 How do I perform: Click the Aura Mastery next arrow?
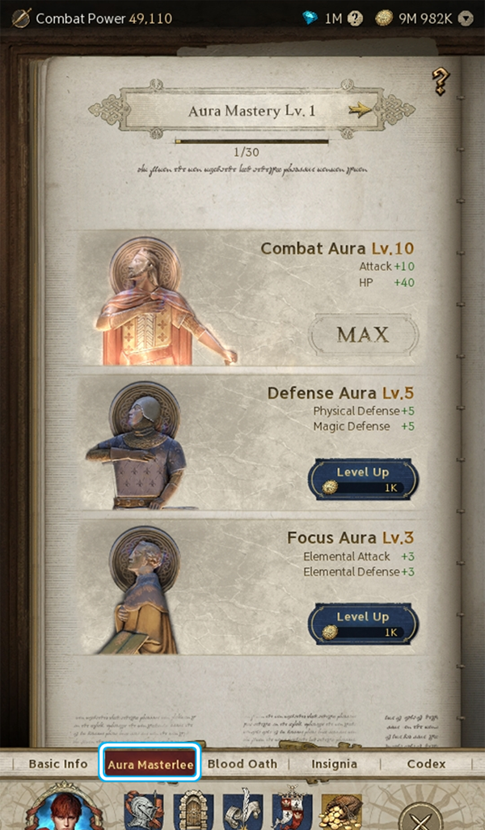coord(361,110)
